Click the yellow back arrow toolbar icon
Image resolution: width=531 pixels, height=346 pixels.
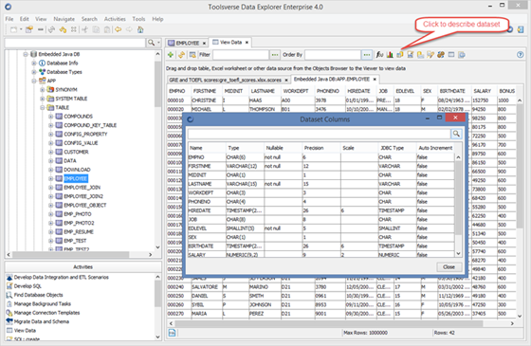[x=118, y=29]
